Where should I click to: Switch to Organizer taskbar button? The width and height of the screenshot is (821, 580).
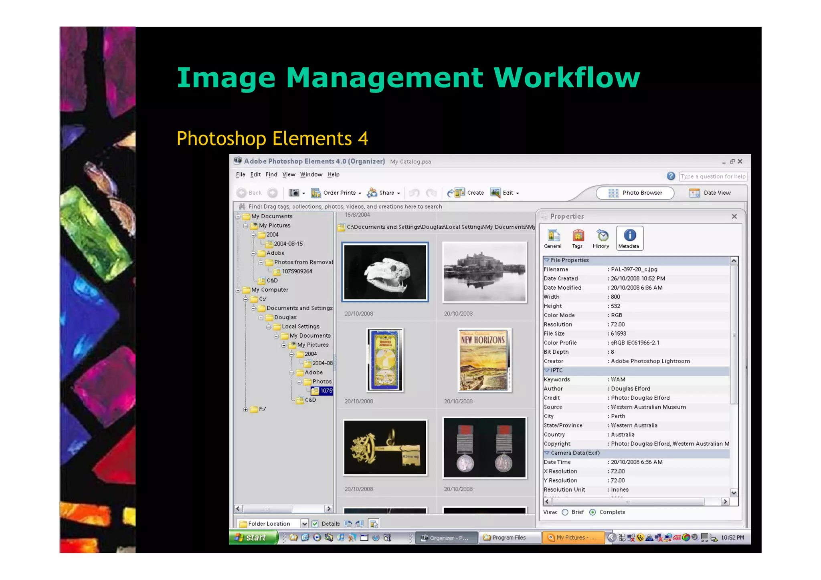(447, 538)
